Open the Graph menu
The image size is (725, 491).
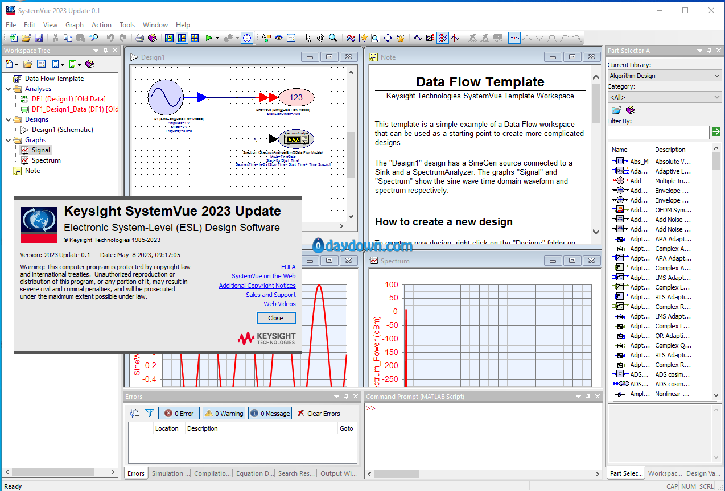tap(74, 25)
